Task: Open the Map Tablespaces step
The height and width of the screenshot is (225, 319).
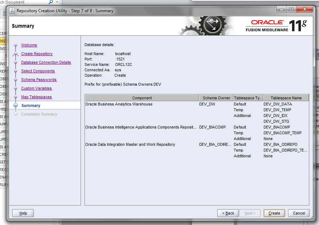Action: click(x=36, y=97)
